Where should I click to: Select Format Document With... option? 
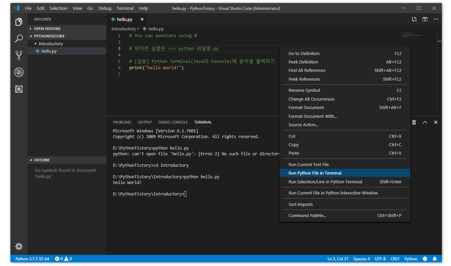pos(345,116)
